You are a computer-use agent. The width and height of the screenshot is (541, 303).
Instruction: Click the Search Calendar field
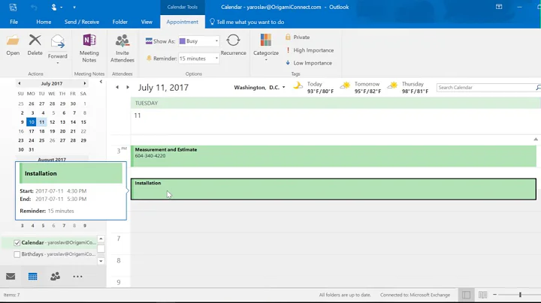pos(486,88)
